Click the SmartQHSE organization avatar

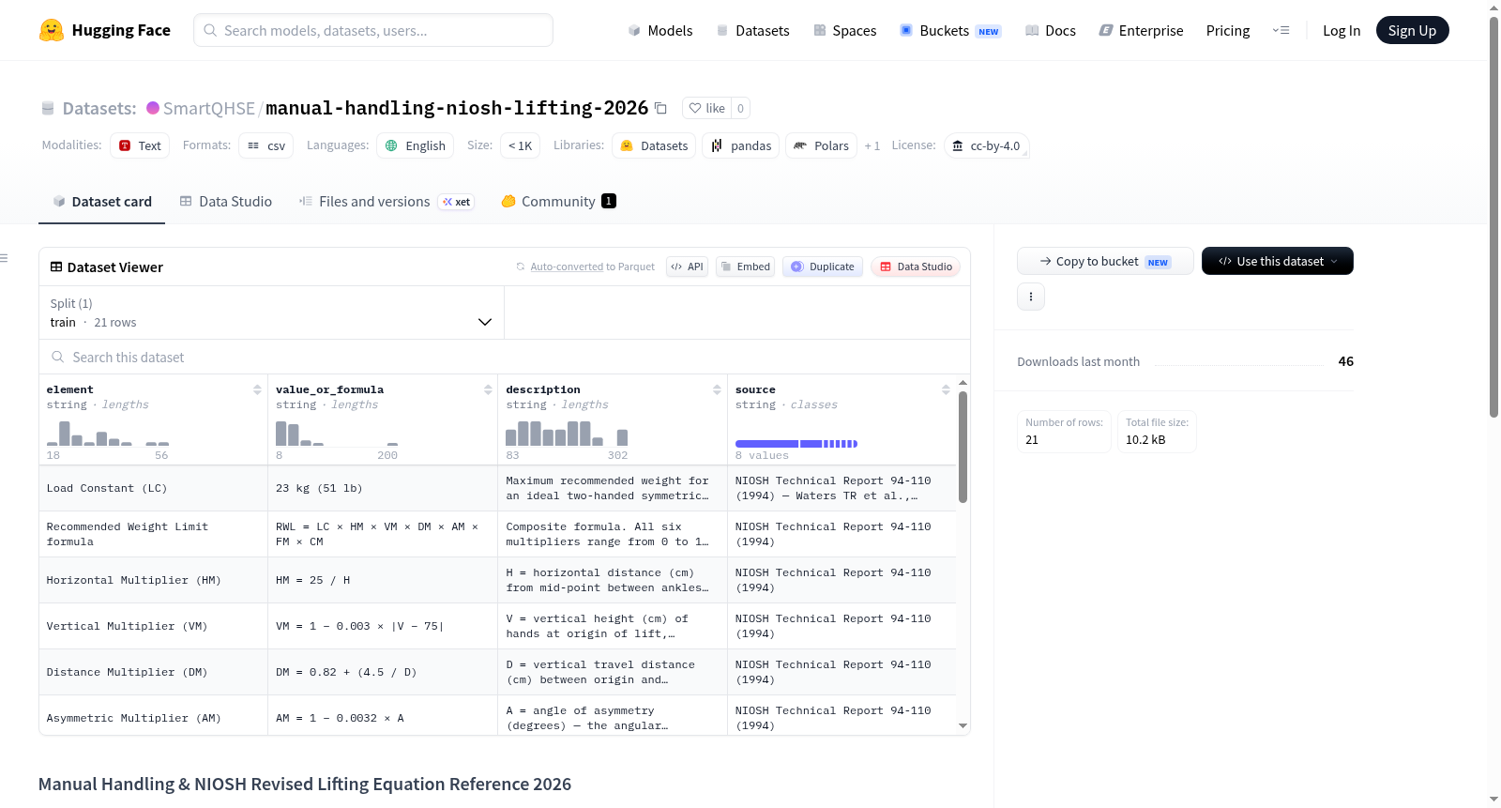pyautogui.click(x=153, y=108)
